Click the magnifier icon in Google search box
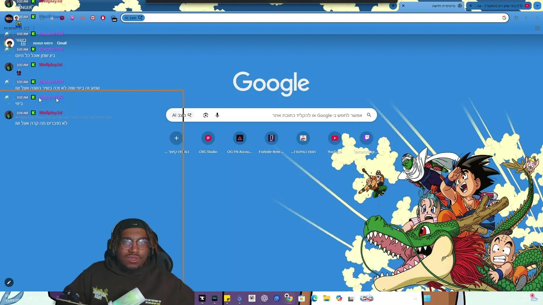The width and height of the screenshot is (543, 305). coord(369,115)
